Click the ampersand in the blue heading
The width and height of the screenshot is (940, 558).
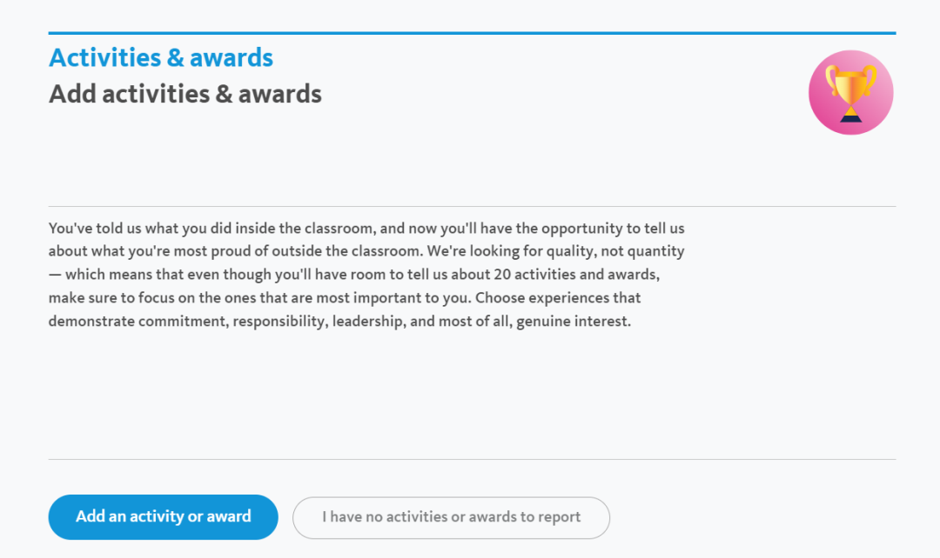(175, 58)
